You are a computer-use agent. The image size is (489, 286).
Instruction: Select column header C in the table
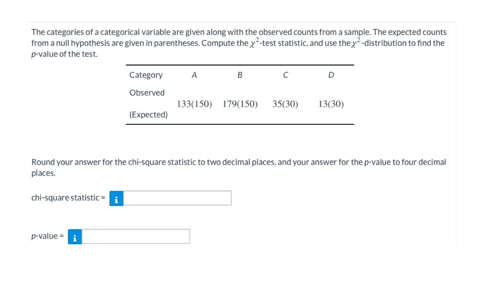tap(286, 75)
